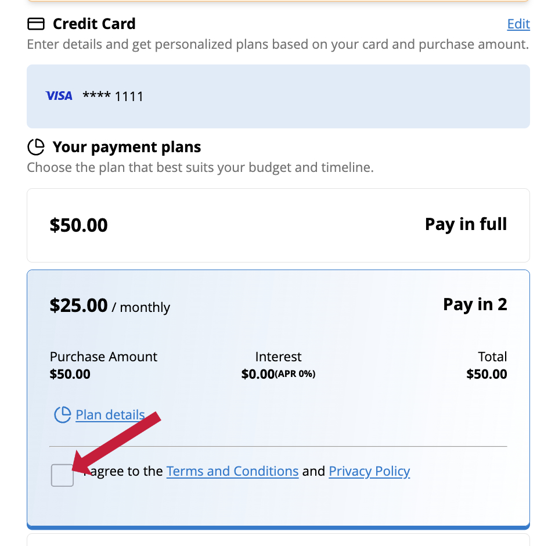
Task: Click the red arrow annotation
Action: [x=117, y=442]
